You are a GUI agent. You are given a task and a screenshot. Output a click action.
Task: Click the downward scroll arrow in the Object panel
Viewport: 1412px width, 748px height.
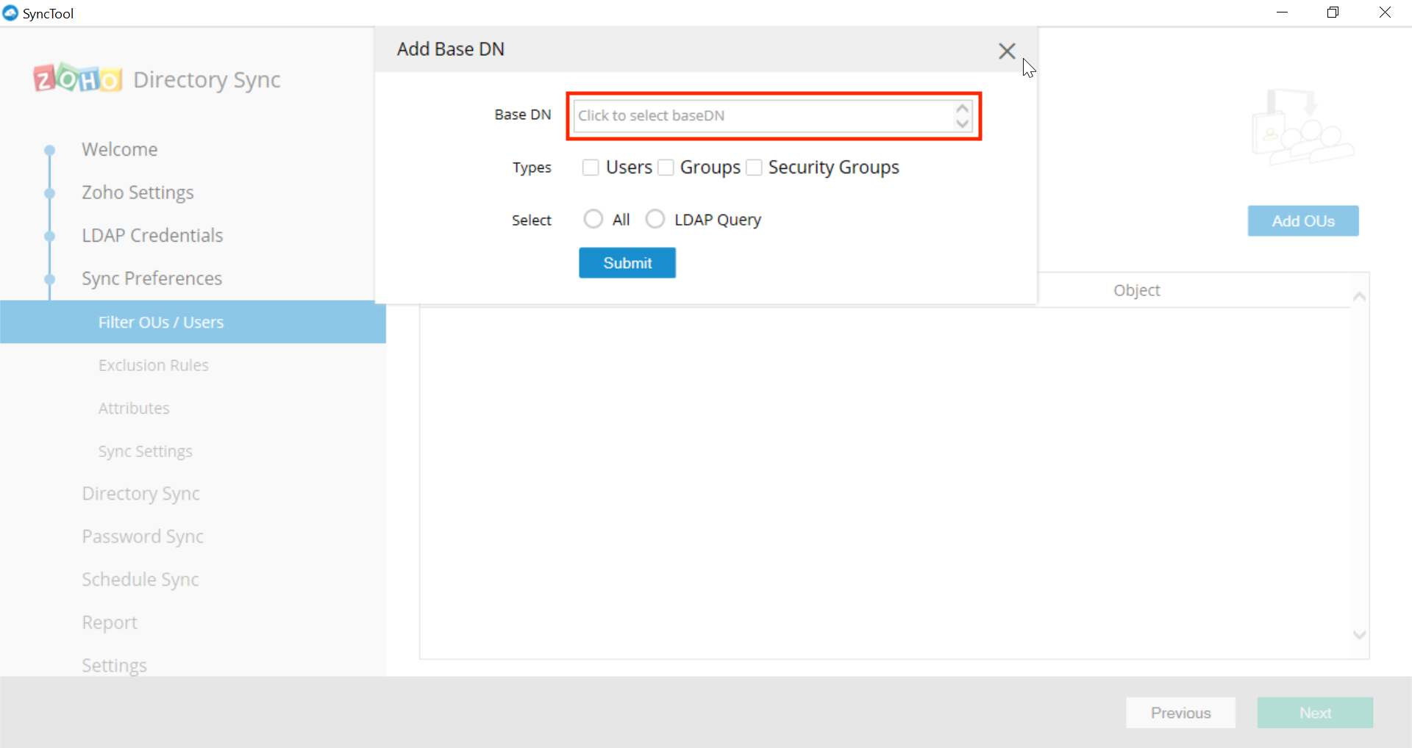[1359, 635]
